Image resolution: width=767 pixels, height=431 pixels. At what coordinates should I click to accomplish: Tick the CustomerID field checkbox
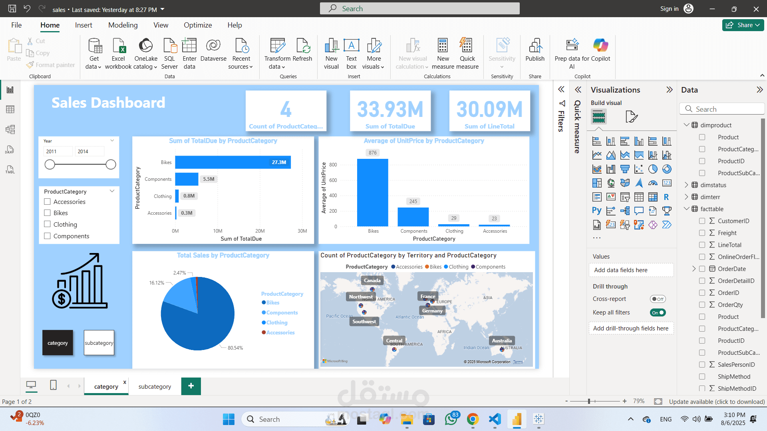pyautogui.click(x=702, y=221)
